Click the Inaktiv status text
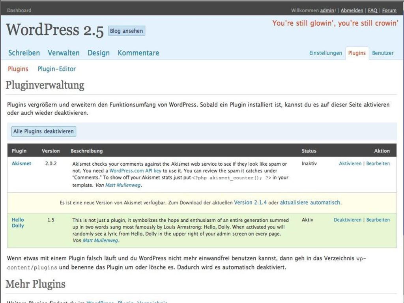Viewport: 404px width, 303px height. click(309, 164)
